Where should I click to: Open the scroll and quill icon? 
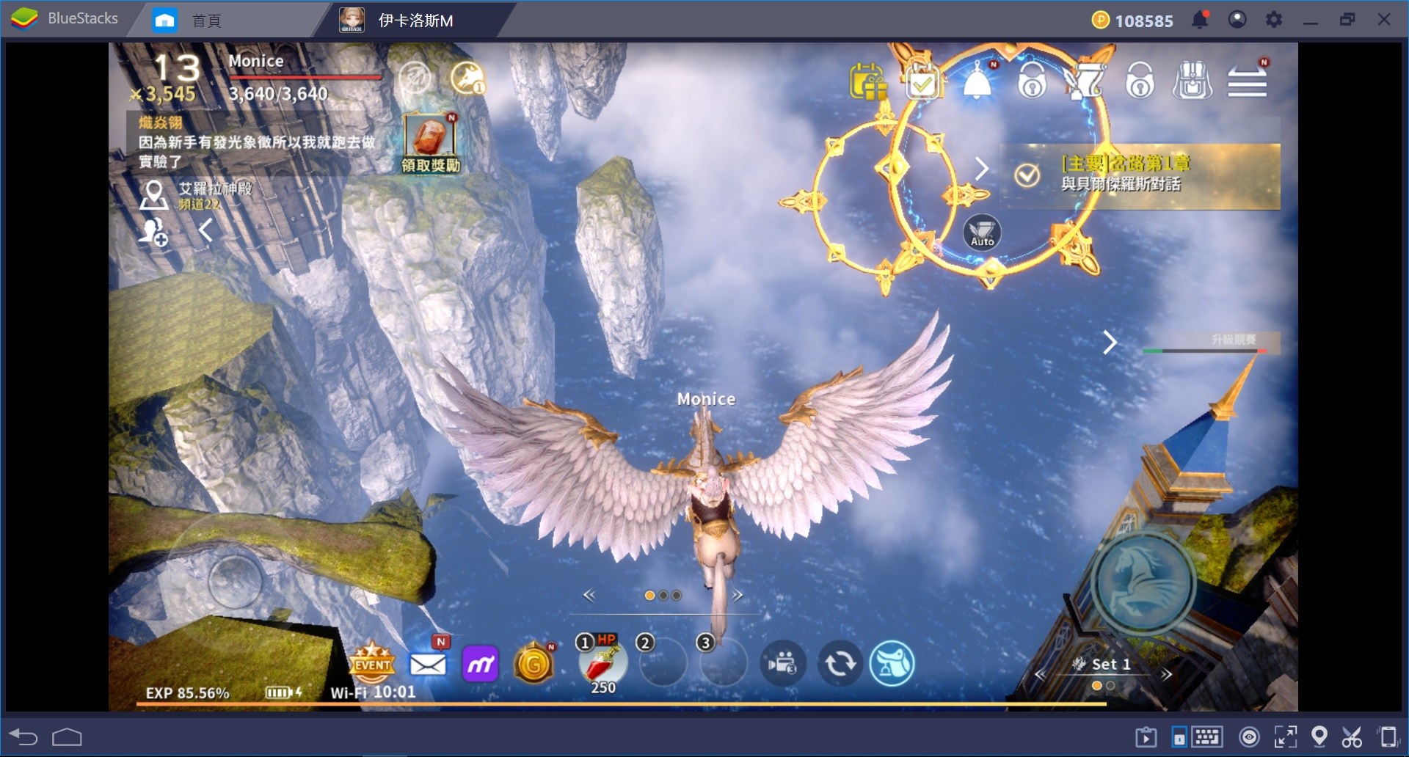pos(1085,81)
